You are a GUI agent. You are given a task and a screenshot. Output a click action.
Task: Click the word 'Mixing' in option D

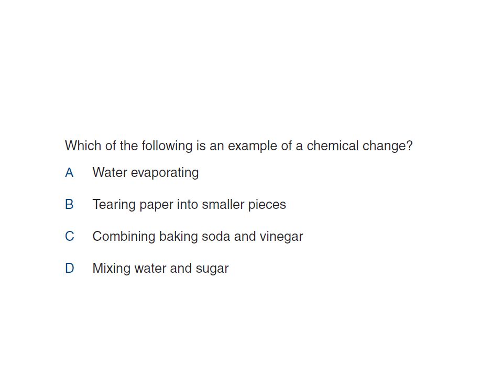111,269
